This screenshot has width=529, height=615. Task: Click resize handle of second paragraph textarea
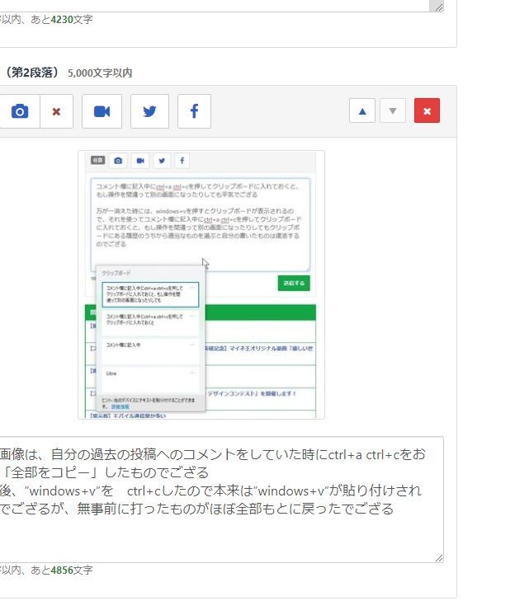click(438, 558)
